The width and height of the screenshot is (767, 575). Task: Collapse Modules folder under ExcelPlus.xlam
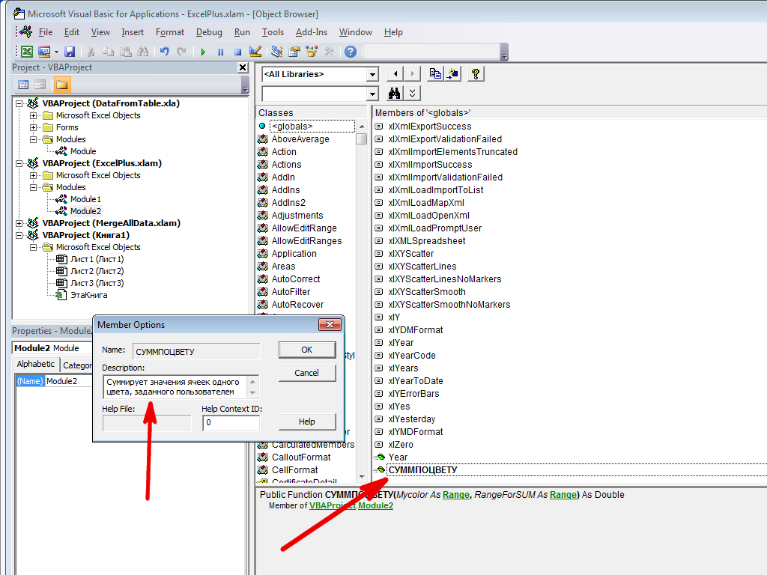pyautogui.click(x=33, y=187)
